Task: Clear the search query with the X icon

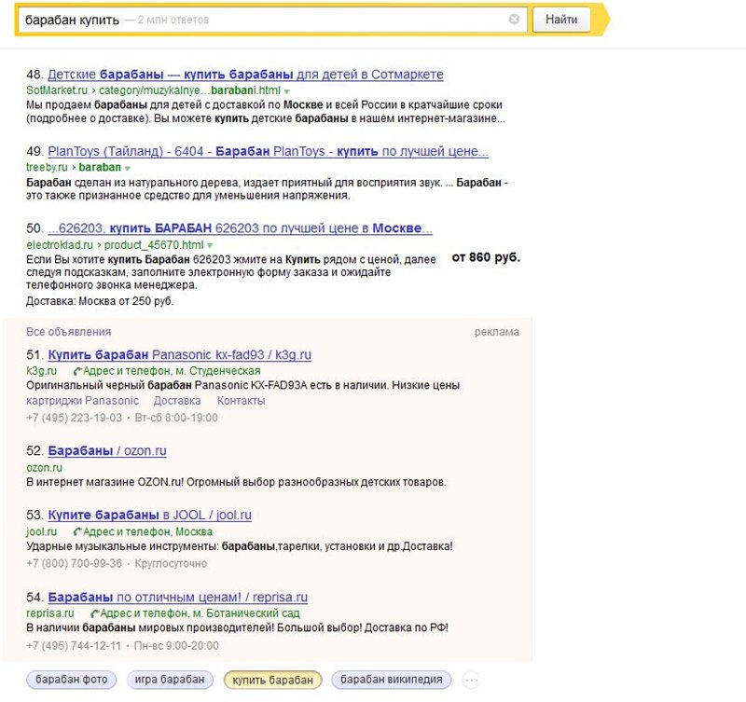Action: (x=514, y=19)
